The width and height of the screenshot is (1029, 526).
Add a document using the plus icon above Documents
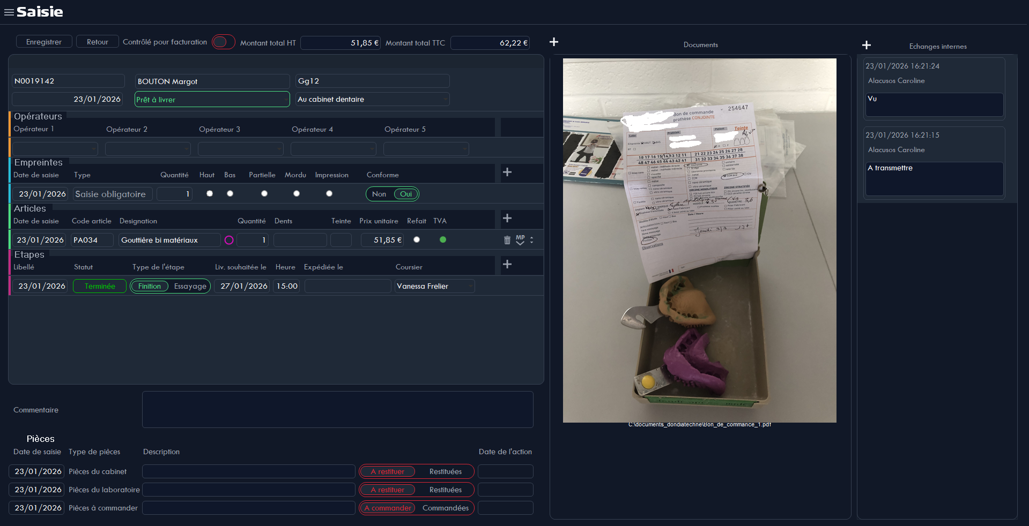tap(554, 42)
